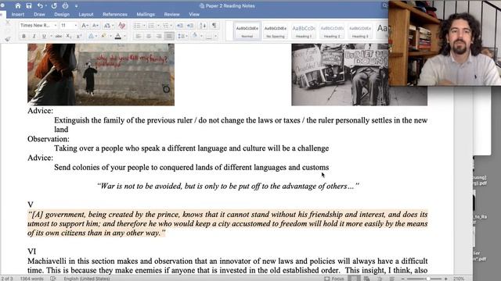Click the Cut scissors icon

coord(8,23)
